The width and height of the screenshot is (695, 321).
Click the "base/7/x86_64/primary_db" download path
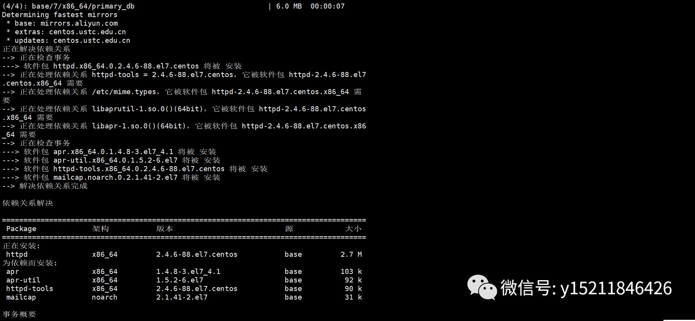coord(83,6)
